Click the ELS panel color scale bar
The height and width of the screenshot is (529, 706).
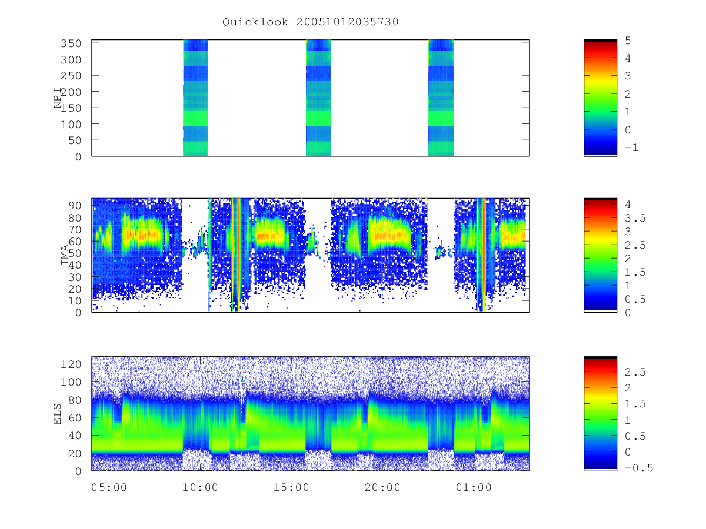pos(600,413)
